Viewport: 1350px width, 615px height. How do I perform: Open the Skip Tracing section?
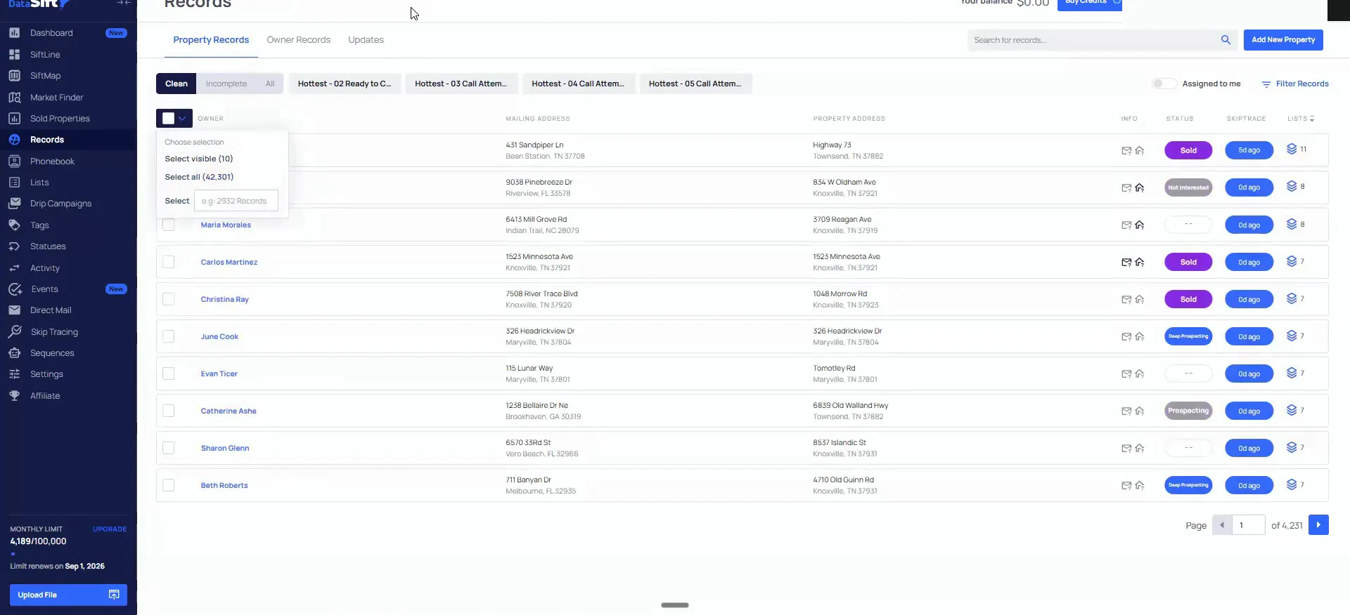click(x=54, y=332)
